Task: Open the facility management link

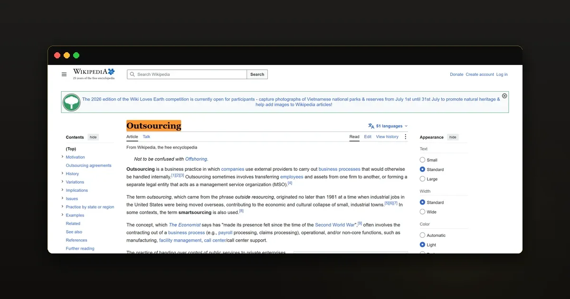Action: tap(180, 241)
